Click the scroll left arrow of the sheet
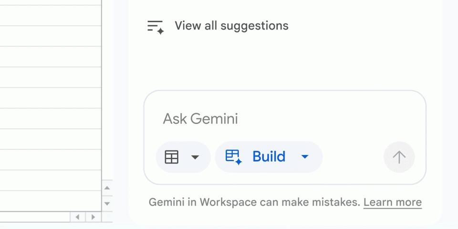 [77, 217]
